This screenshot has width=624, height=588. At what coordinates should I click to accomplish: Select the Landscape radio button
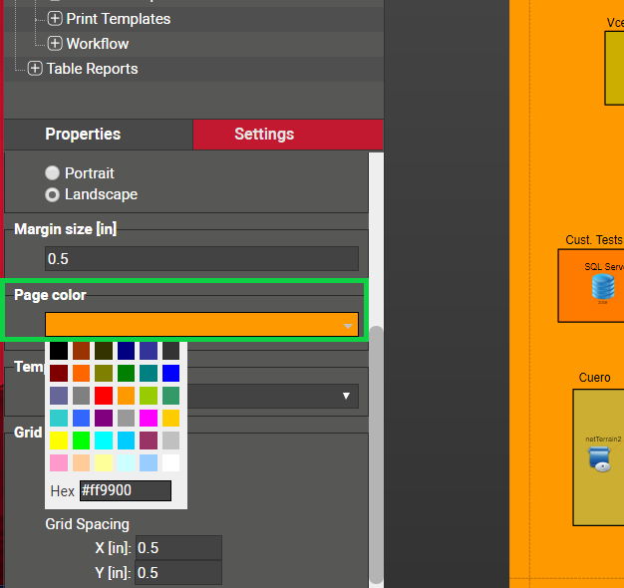(53, 194)
